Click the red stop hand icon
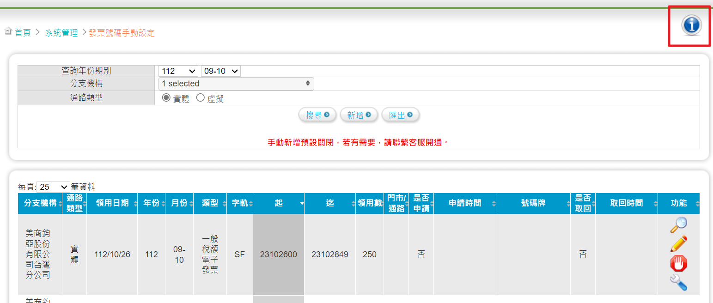This screenshot has height=303, width=713. 678,263
